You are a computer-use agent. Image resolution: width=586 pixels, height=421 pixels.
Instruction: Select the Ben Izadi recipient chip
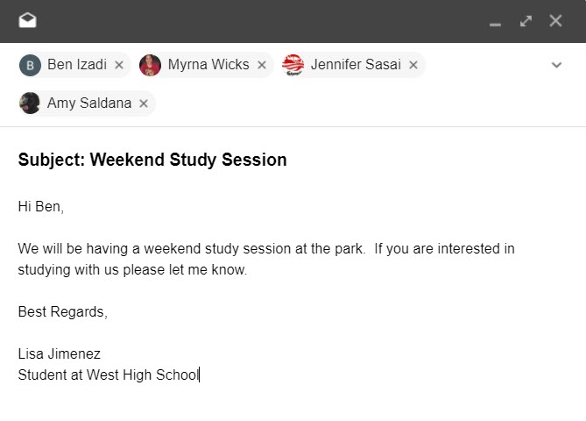77,65
